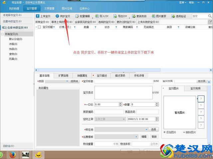The width and height of the screenshot is (213, 159).
Task: Click the 一口价 price stepper arrows
Action: 120,104
